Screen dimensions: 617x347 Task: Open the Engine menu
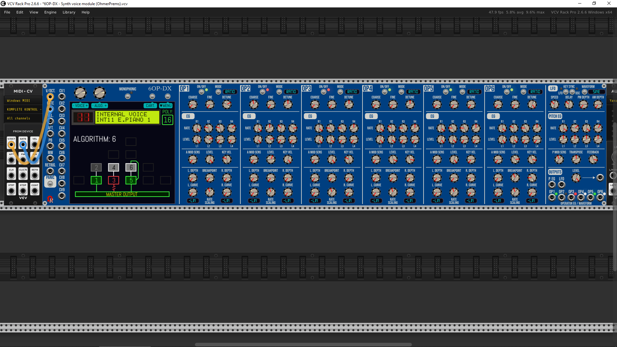(x=50, y=12)
